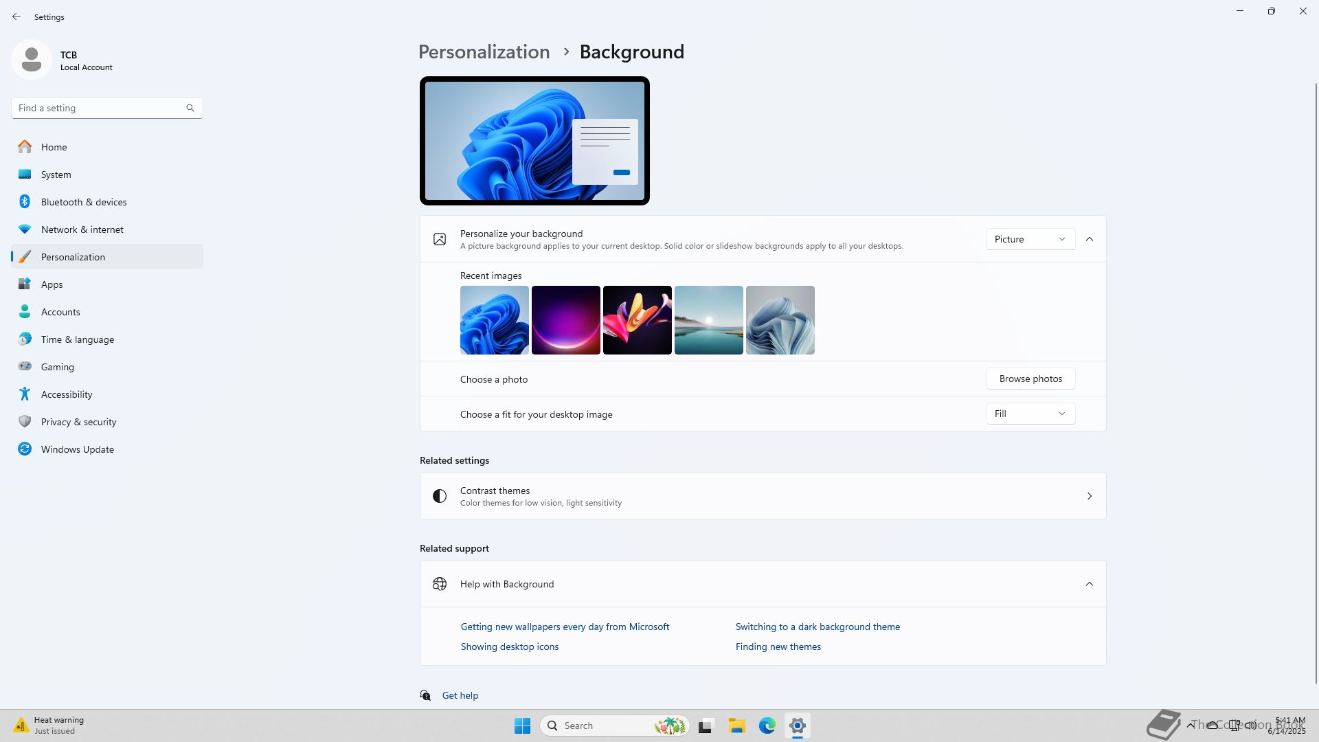1319x742 pixels.
Task: Choose the purple glow recent wallpaper
Action: point(565,320)
